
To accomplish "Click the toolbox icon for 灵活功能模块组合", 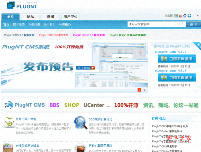I will tap(8, 148).
